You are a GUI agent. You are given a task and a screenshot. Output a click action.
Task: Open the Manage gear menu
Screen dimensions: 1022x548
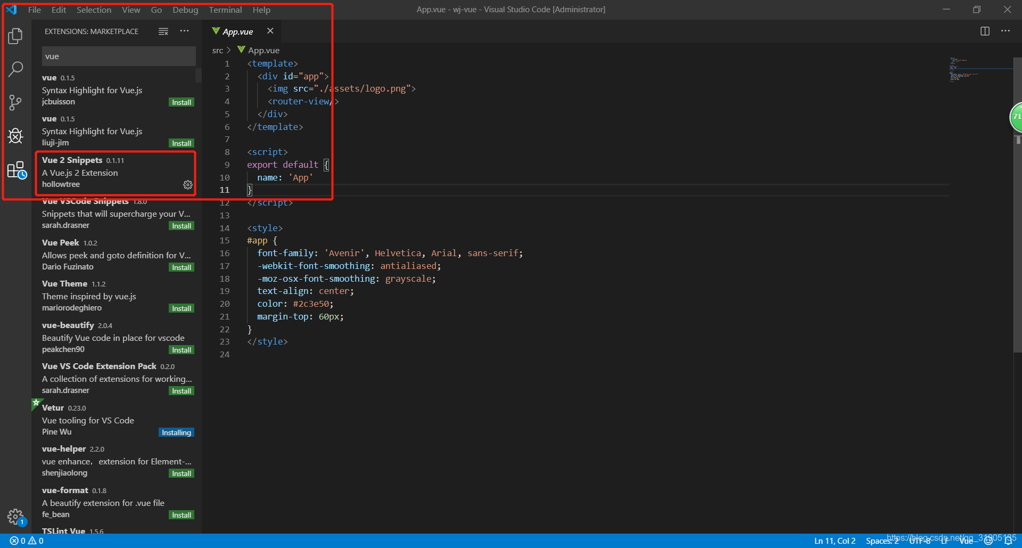pos(15,517)
